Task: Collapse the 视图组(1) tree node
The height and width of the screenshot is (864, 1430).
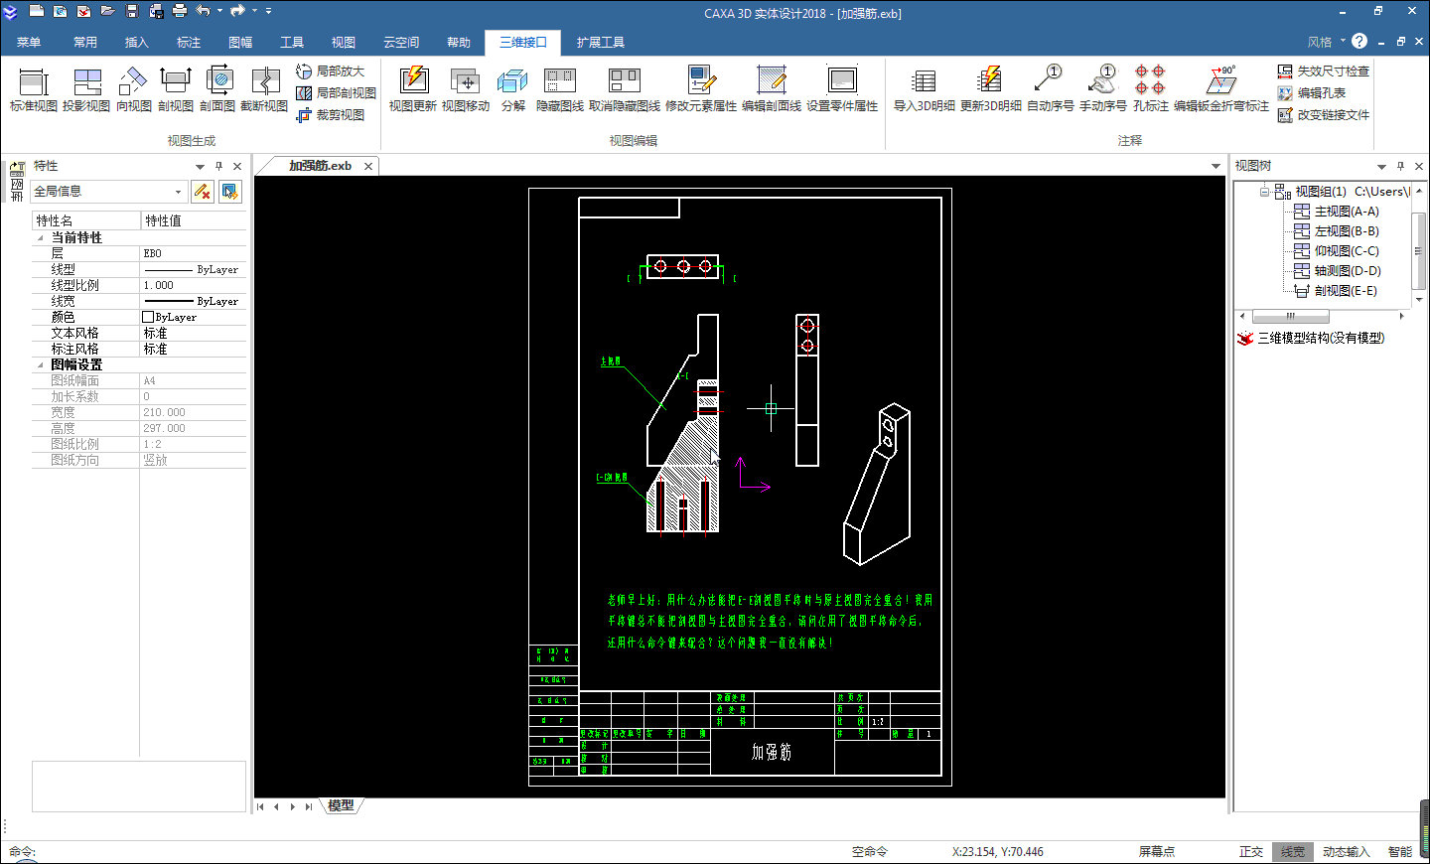Action: tap(1264, 192)
